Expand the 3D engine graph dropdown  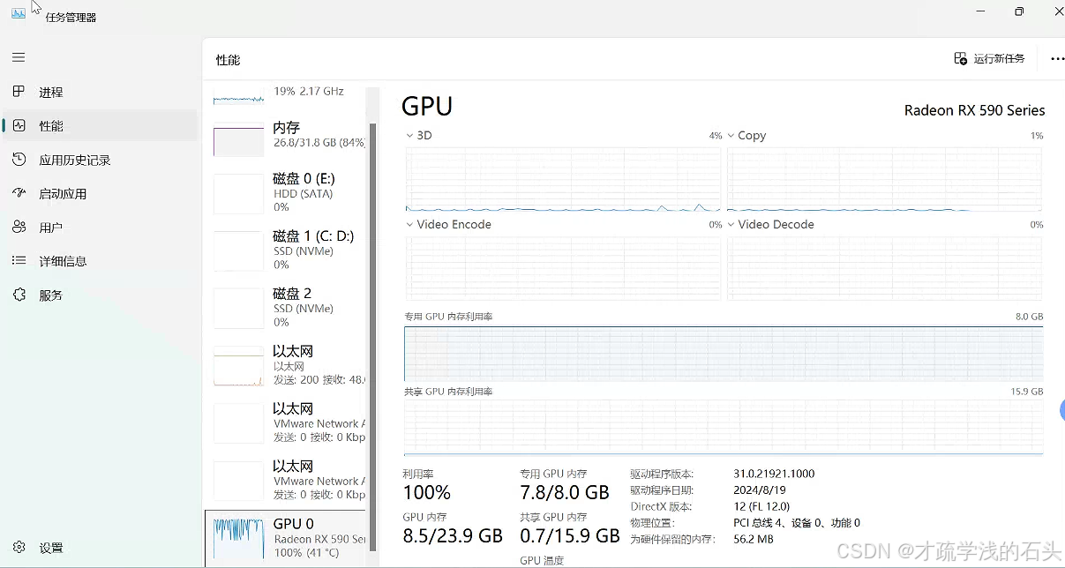[410, 136]
